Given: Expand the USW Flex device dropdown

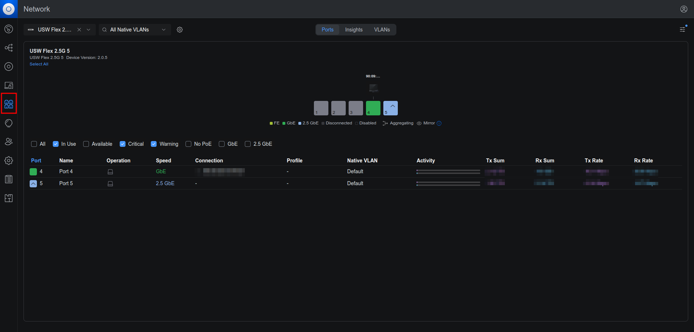Looking at the screenshot, I should [89, 30].
